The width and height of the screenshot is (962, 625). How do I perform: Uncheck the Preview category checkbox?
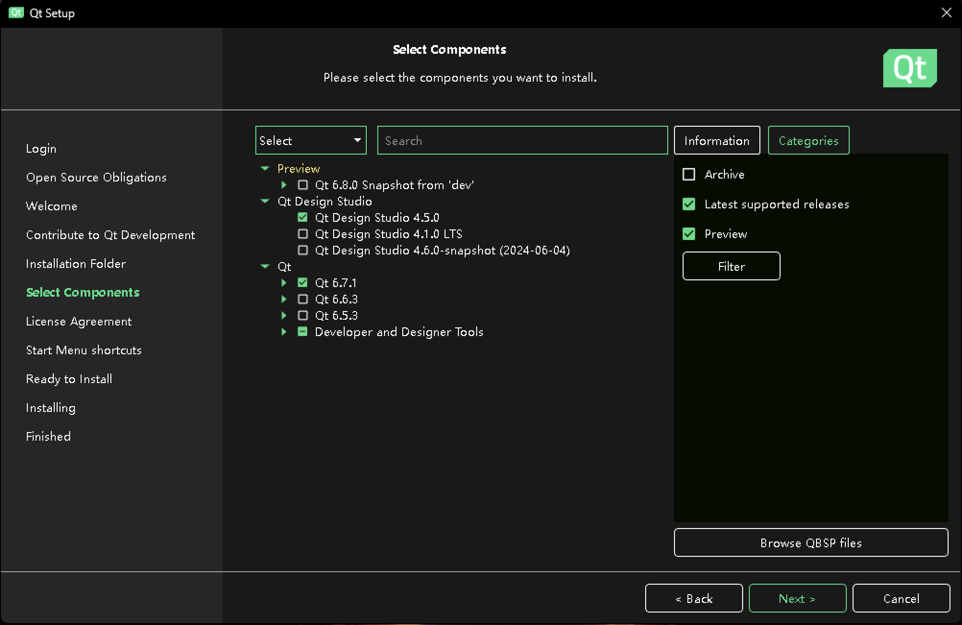click(x=689, y=234)
